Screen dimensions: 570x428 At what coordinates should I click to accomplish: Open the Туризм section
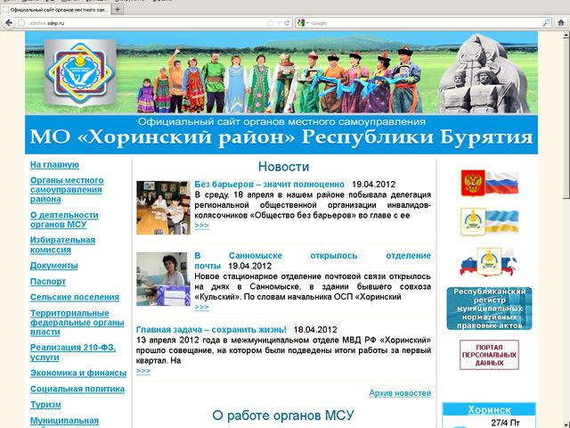point(45,405)
